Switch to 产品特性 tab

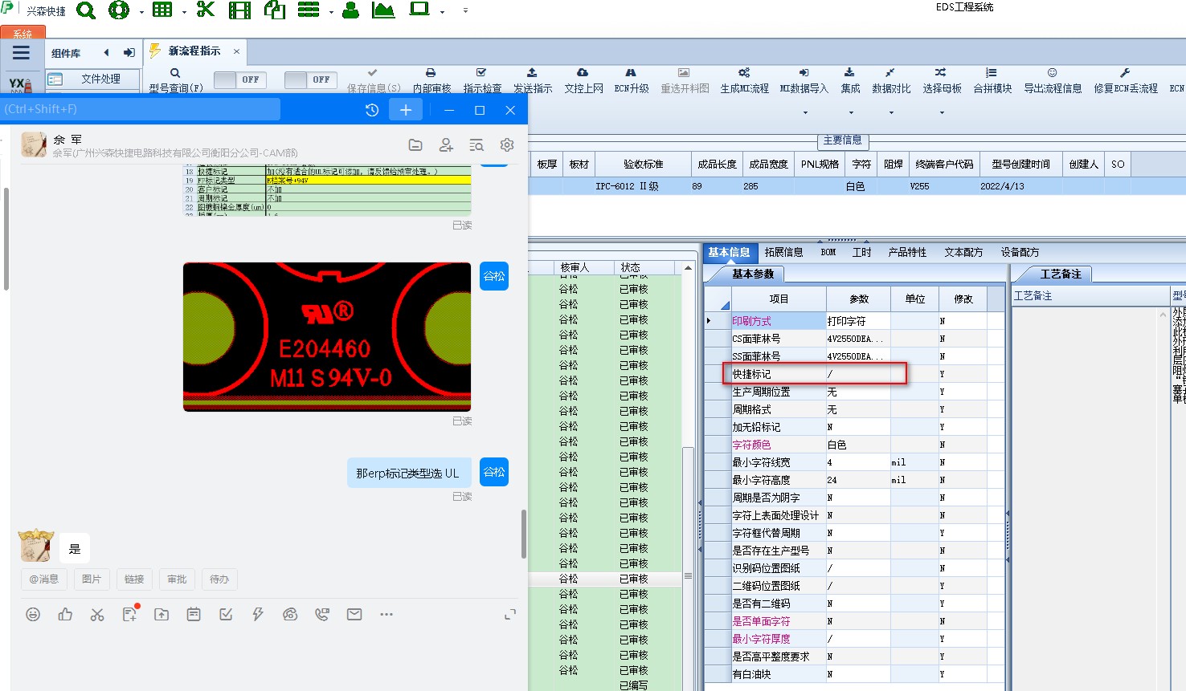pos(907,252)
